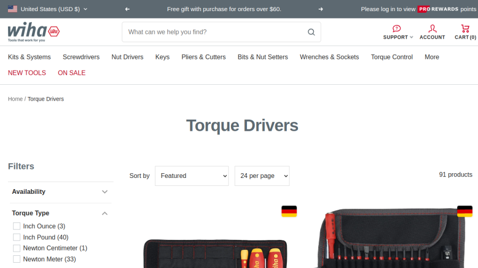Click the '91 products' count text

click(x=456, y=175)
